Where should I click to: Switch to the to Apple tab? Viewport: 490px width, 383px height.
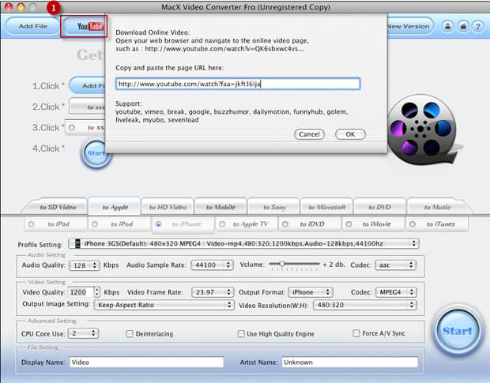point(115,206)
